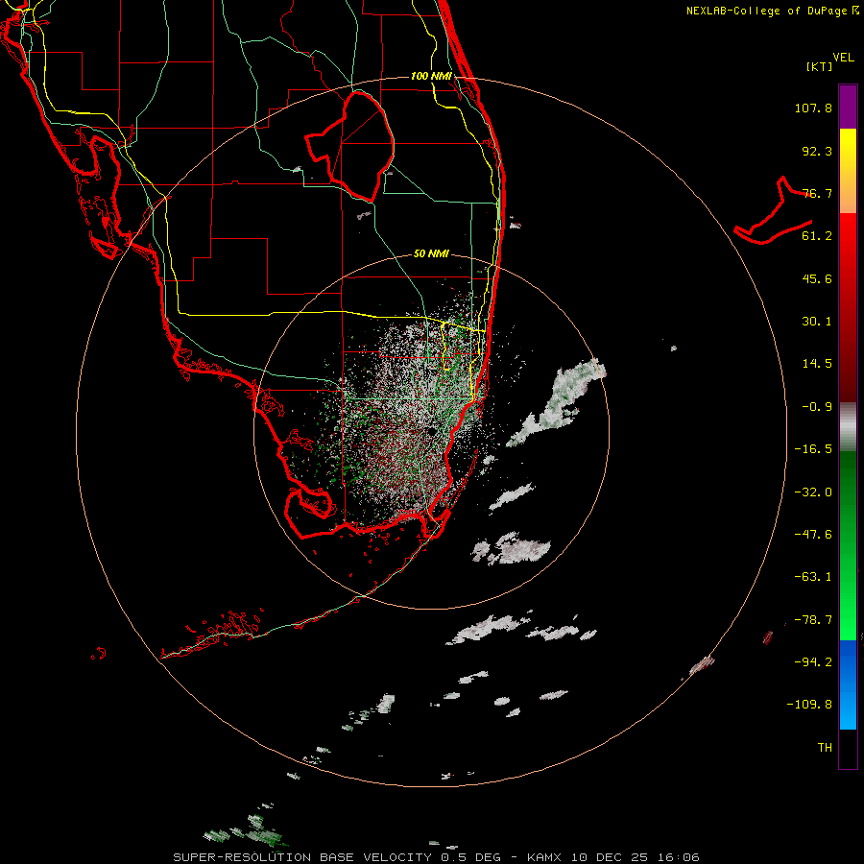864x864 pixels.
Task: Click the 14.5 legend value
Action: [817, 364]
